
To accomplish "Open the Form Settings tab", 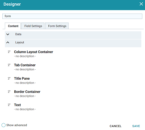I will pos(57,26).
